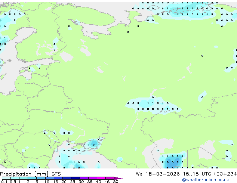Click the 0.5–1 mm legend swatch
Image resolution: width=237 pixels, height=183 pixels.
(x=15, y=178)
